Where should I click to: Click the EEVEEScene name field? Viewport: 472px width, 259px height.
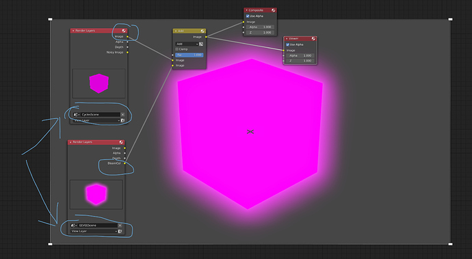point(98,226)
